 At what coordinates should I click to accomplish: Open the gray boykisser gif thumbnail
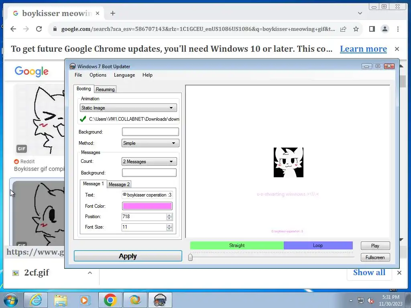39,213
